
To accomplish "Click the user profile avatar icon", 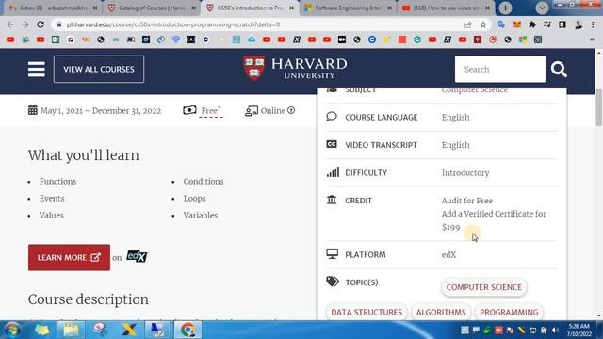I will tap(578, 24).
